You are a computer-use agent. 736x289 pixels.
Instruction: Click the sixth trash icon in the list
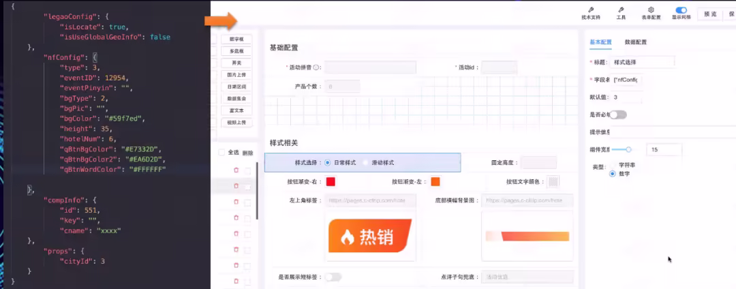pos(236,250)
